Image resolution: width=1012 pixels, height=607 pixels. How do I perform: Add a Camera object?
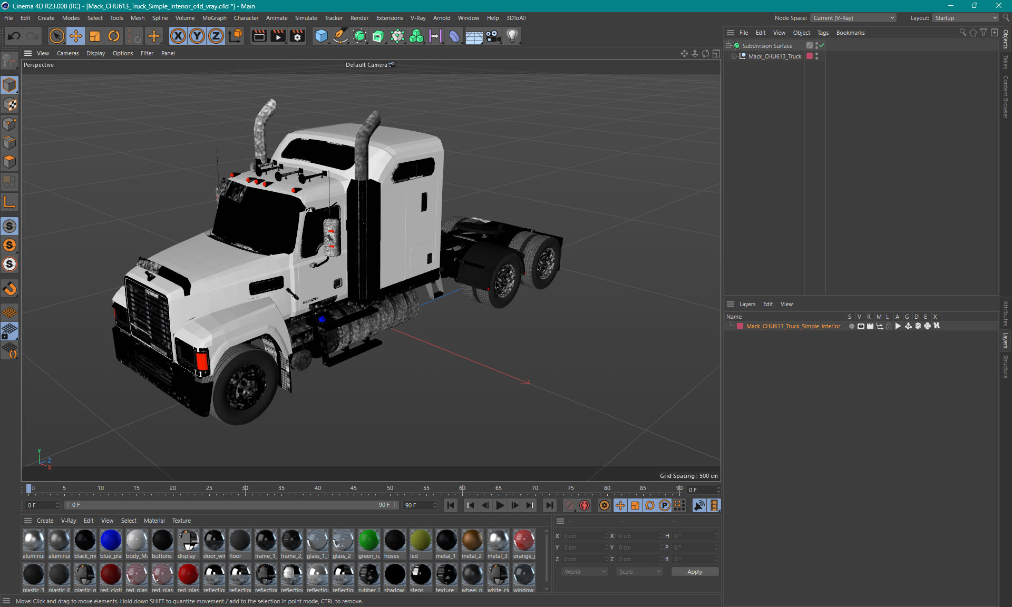[x=493, y=36]
